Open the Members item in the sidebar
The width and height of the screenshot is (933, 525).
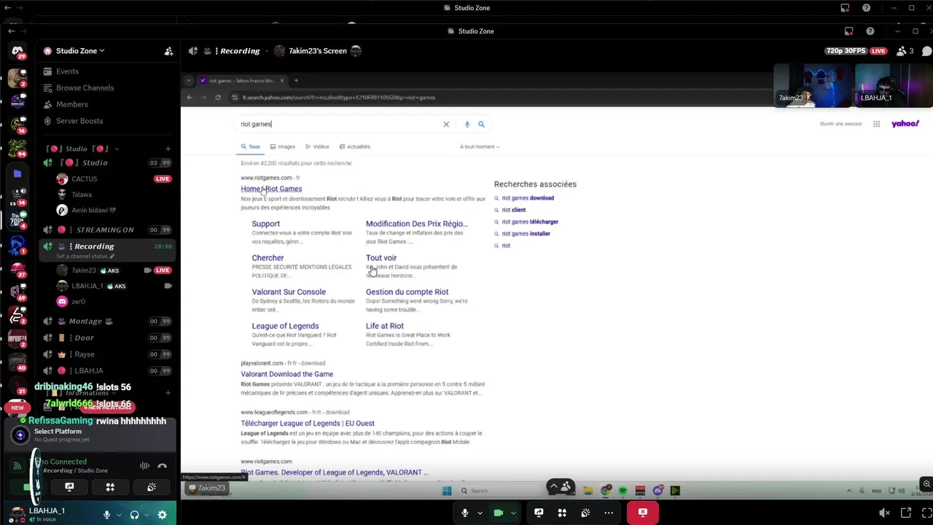click(71, 104)
